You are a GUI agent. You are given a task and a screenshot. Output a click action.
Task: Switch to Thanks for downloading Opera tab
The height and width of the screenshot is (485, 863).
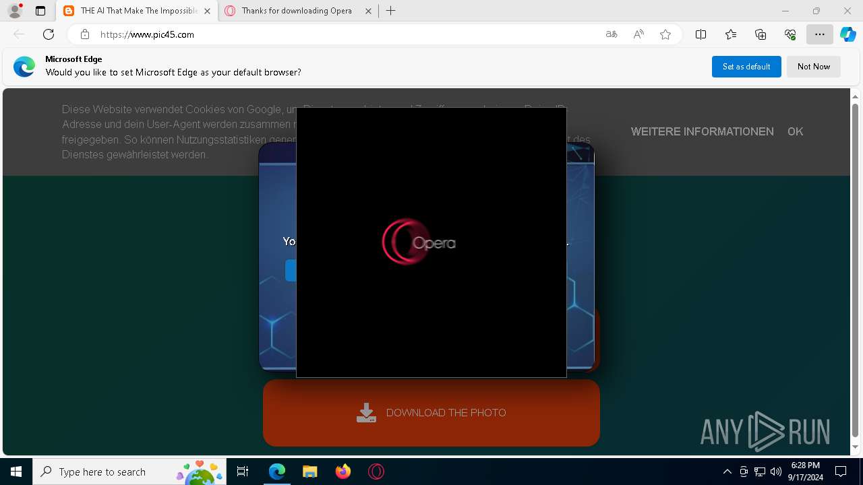(297, 11)
